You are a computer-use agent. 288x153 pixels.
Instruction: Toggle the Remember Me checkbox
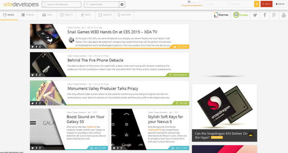click(x=189, y=2)
